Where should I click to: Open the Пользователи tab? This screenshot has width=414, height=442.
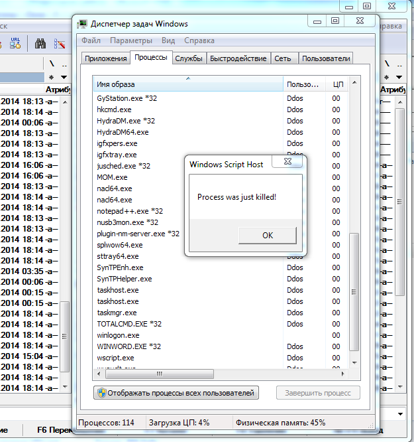point(326,58)
